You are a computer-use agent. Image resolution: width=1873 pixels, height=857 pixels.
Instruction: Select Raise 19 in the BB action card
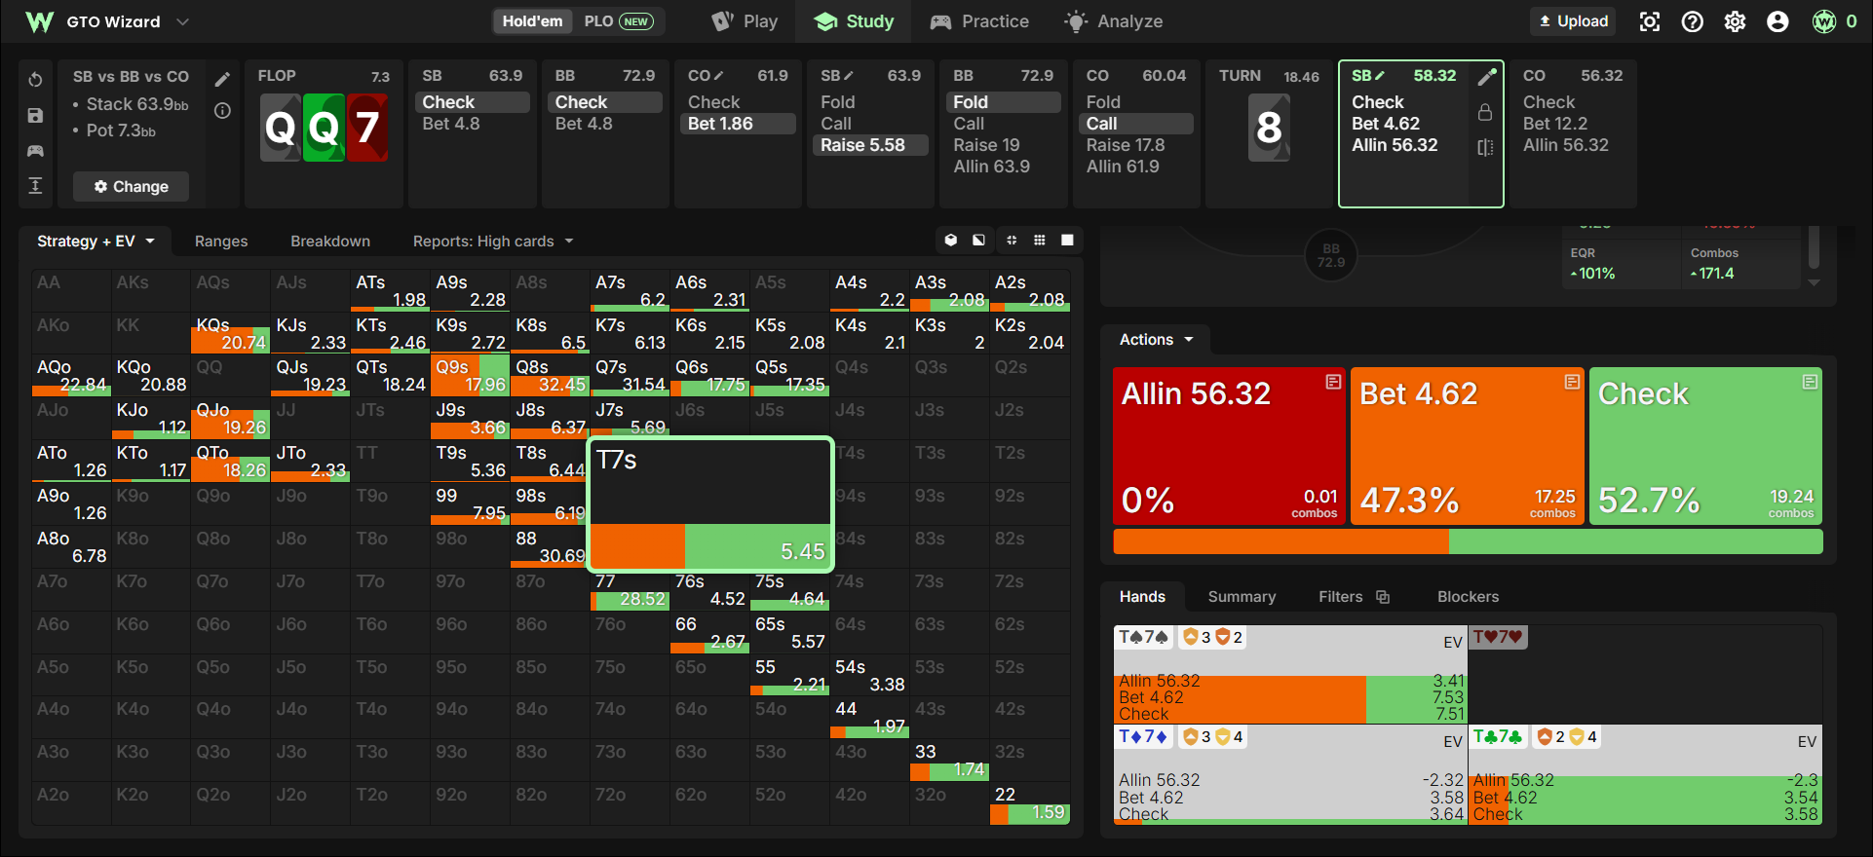pyautogui.click(x=986, y=145)
